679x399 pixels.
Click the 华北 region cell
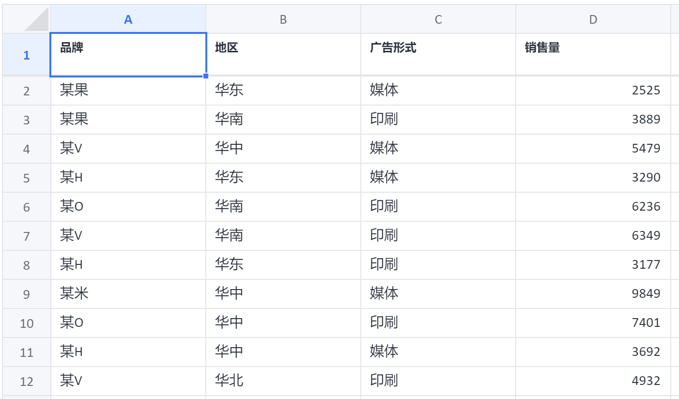pos(283,381)
